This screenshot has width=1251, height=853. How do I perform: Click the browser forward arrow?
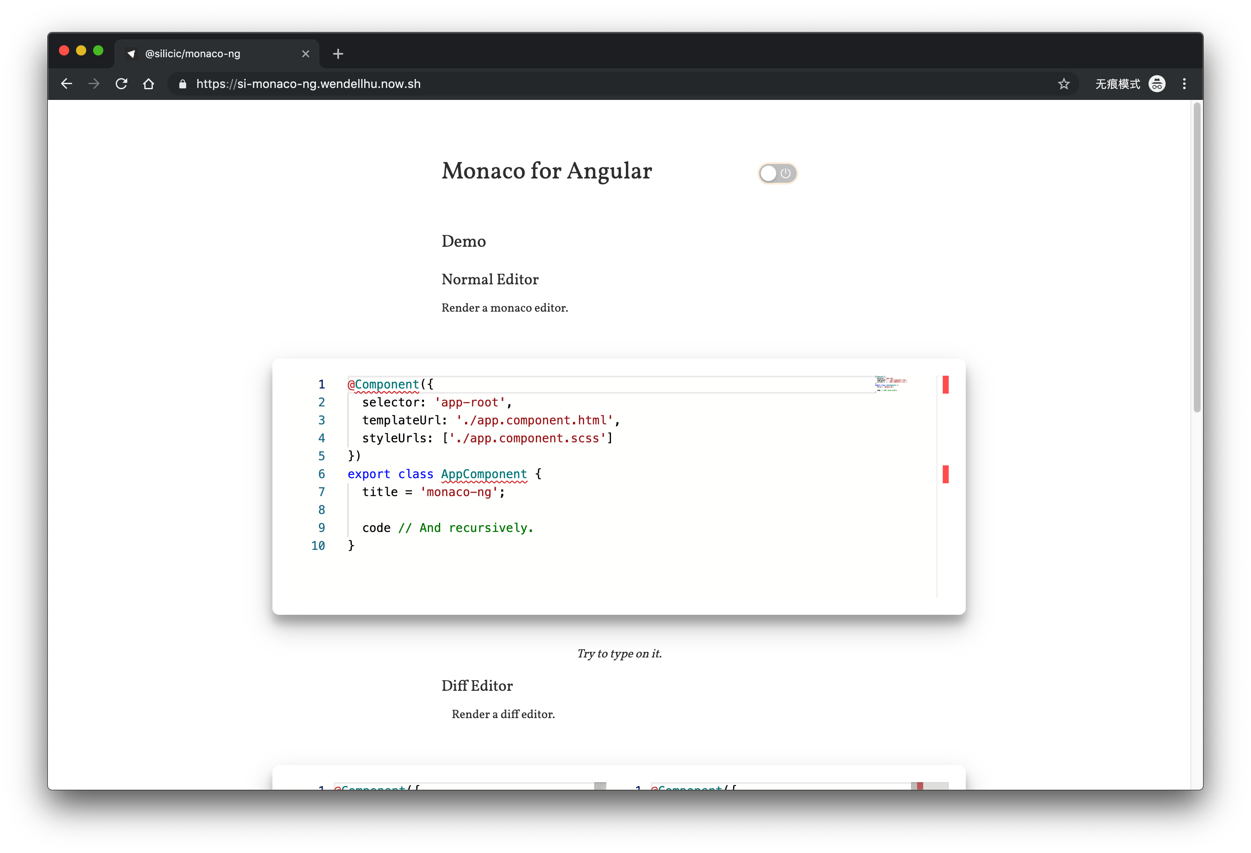click(x=94, y=84)
